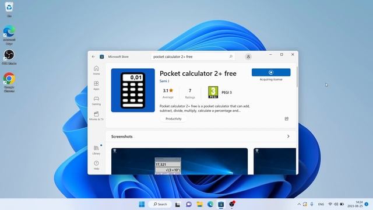
Task: Click the search magnifier icon
Action: (x=231, y=57)
